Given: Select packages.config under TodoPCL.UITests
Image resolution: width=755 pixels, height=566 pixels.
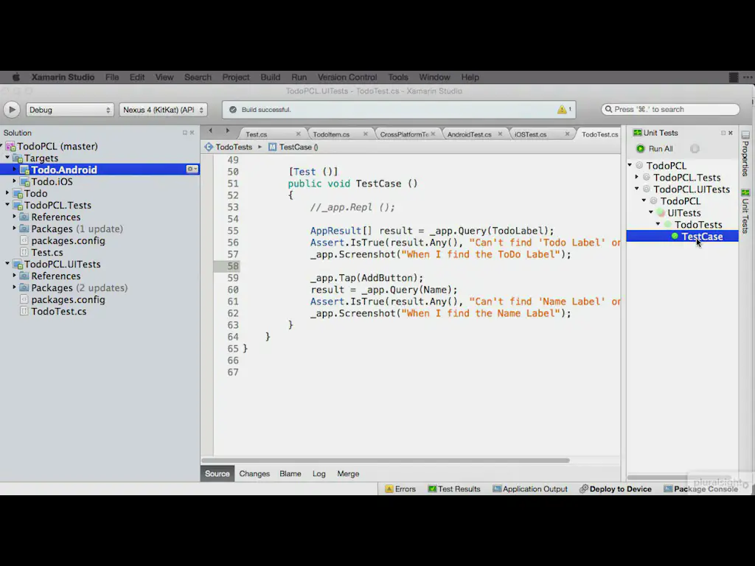Looking at the screenshot, I should [x=68, y=299].
